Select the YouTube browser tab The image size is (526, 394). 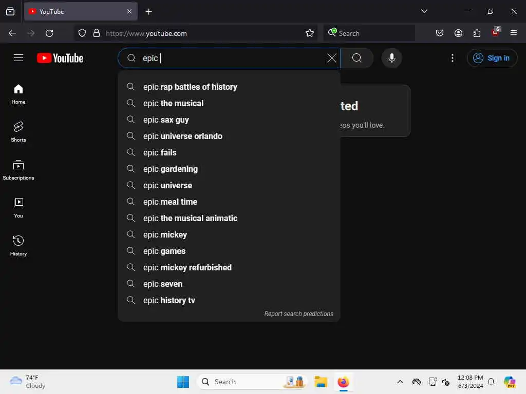81,11
